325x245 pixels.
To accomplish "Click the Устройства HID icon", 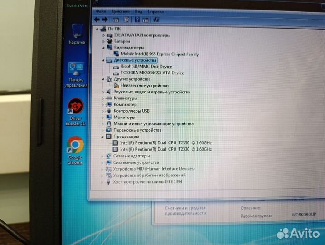I will pyautogui.click(x=108, y=169).
